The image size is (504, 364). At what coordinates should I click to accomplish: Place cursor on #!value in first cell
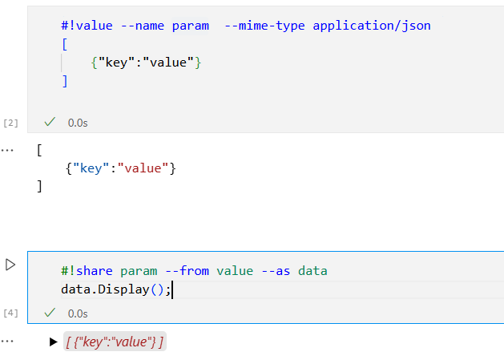[85, 26]
